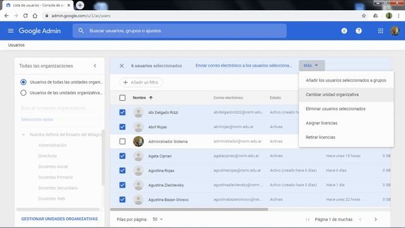Screen dimensions: 405x228
Task: Click the browser home icon
Action: pyautogui.click(x=35, y=16)
